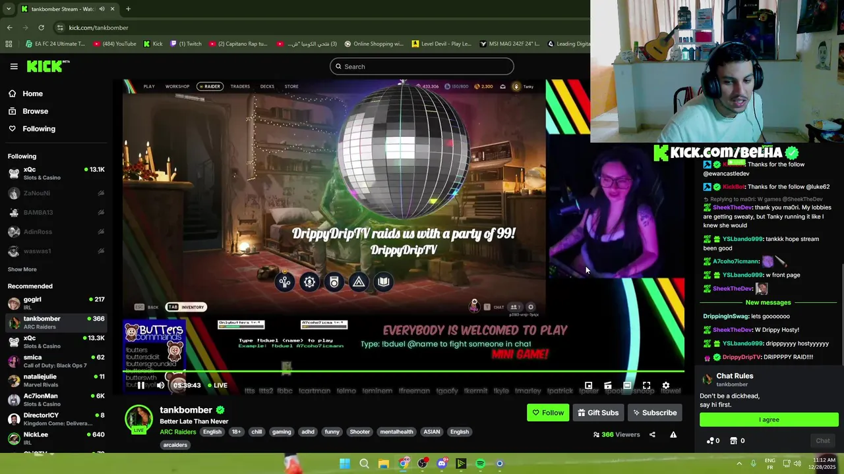Screen dimensions: 844x474
Task: Open the site info icon in address bar
Action: [x=60, y=28]
